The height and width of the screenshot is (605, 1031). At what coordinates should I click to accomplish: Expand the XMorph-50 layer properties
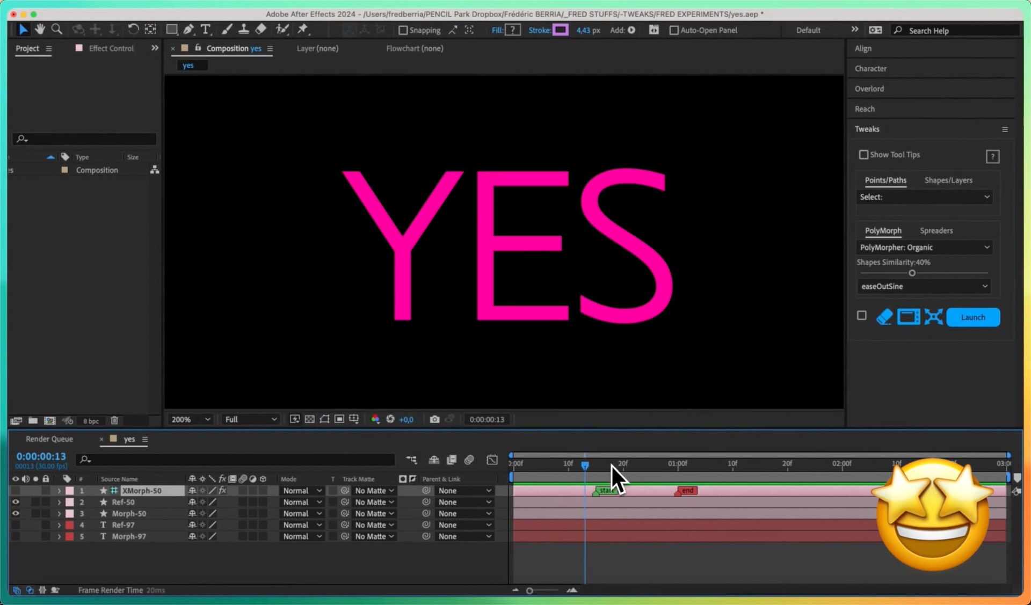(x=59, y=491)
